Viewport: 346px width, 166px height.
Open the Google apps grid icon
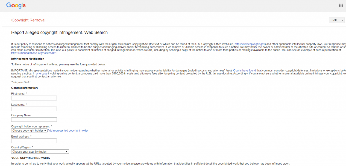tap(341, 5)
